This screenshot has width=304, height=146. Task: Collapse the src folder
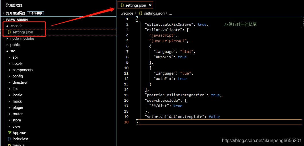pos(7,51)
